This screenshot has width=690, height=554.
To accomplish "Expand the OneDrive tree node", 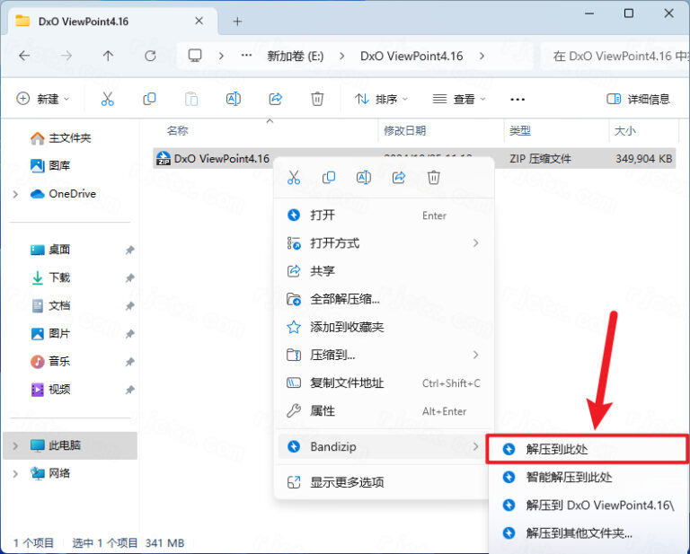I will tap(15, 194).
